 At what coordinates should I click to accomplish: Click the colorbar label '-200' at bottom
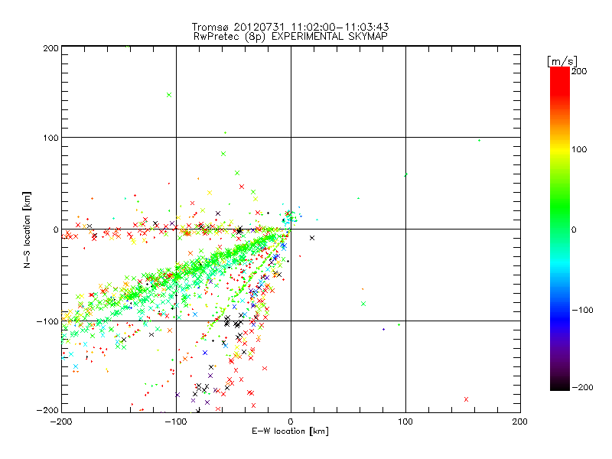tap(582, 387)
